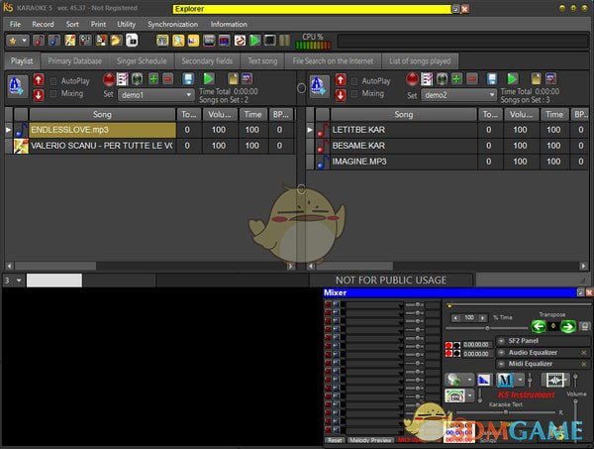This screenshot has width=594, height=449.
Task: Play the demo2 set with green play icon
Action: coord(512,79)
